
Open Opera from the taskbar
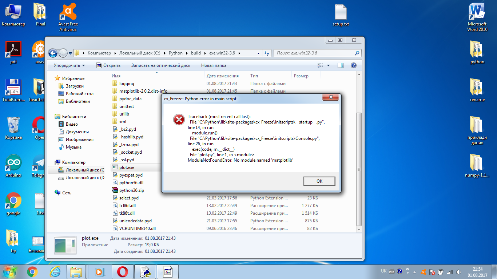[x=122, y=271]
